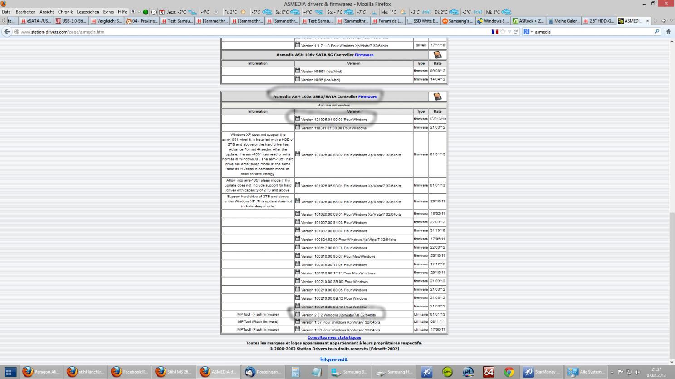Download Version 121005.01.00.00 via floppy icon
675x379 pixels.
click(x=298, y=119)
